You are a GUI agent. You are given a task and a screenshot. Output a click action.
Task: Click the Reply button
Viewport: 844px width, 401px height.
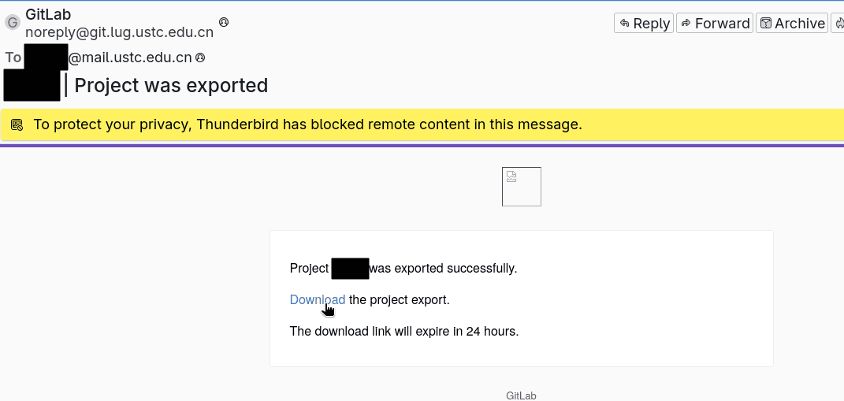(x=644, y=23)
